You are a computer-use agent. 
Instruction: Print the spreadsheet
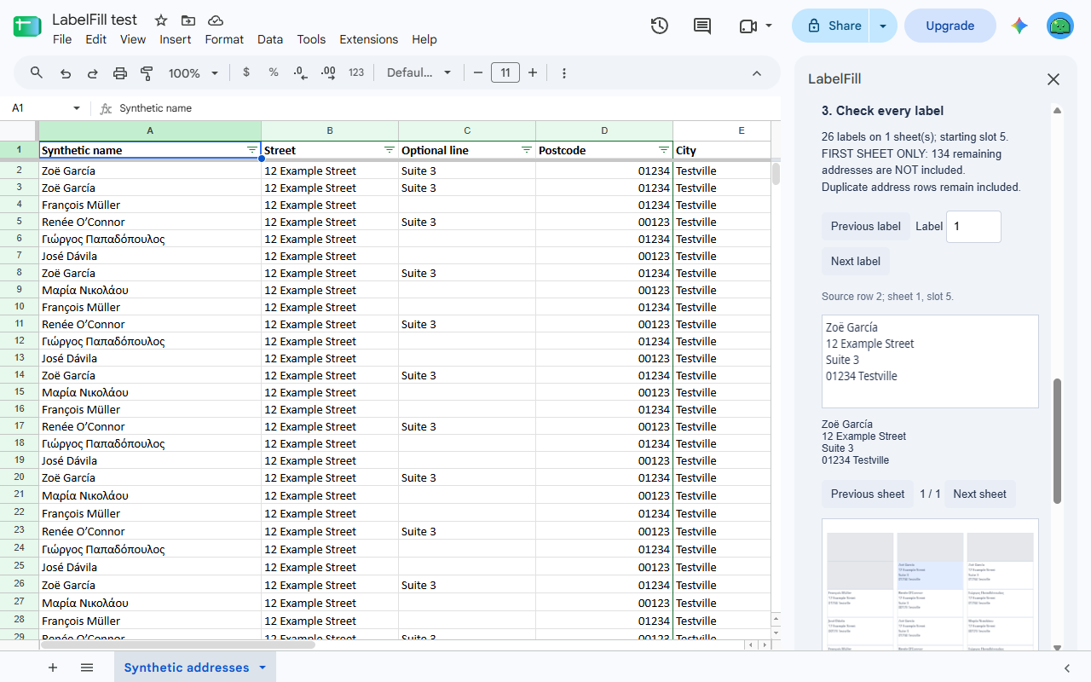point(120,73)
